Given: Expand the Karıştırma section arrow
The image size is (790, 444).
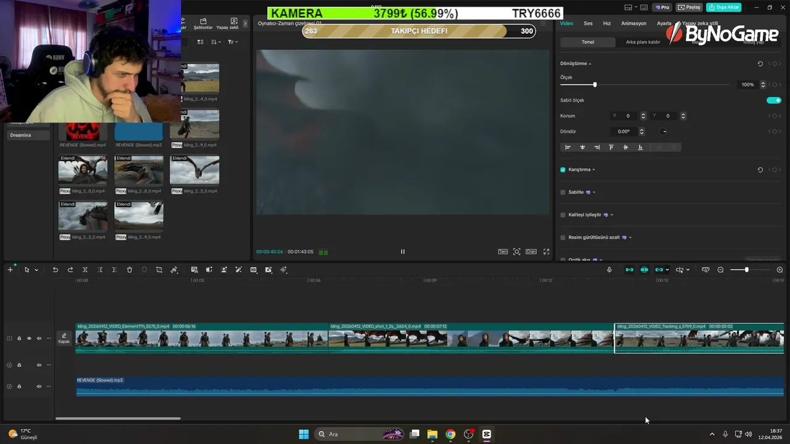Looking at the screenshot, I should (594, 170).
